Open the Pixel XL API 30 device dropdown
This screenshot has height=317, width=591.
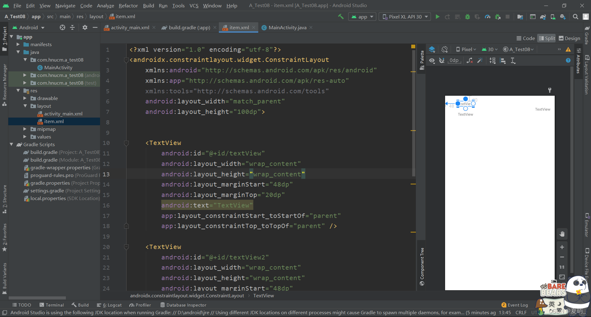point(405,17)
